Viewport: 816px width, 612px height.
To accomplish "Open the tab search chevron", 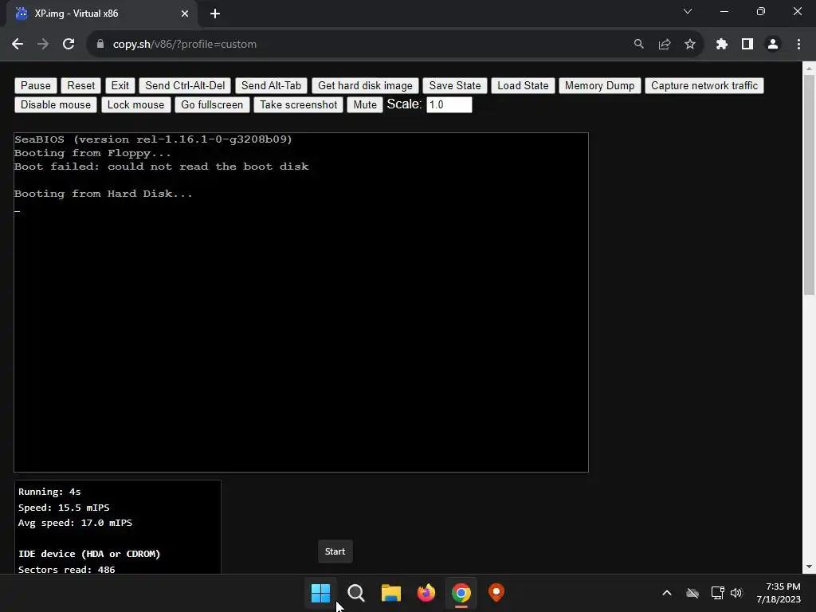I will 688,11.
